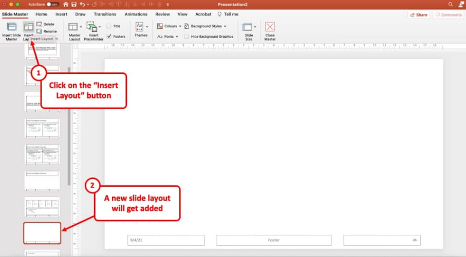
Task: Select the highlighted new blank layout thumbnail
Action: pyautogui.click(x=42, y=233)
